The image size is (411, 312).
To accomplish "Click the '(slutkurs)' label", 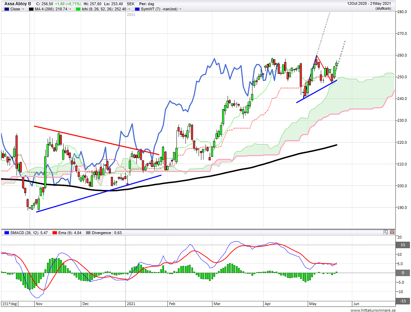I will 383,8.
